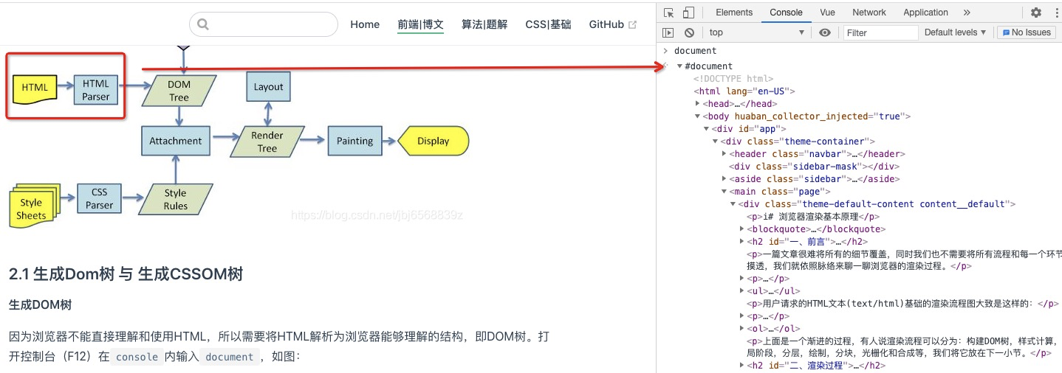Show the console sidebar icon
Screen dimensions: 1062x373
coord(668,32)
